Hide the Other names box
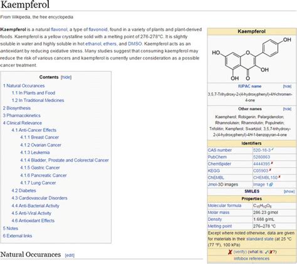The width and height of the screenshot is (297, 264). [287, 109]
